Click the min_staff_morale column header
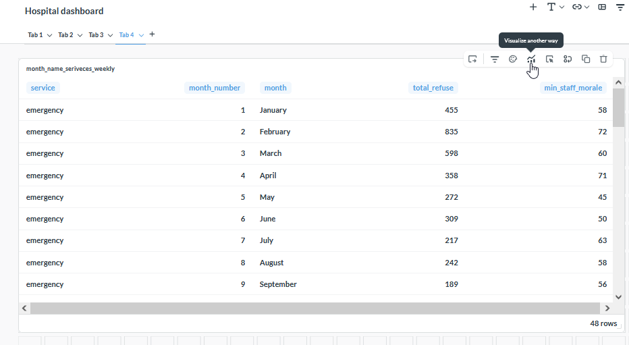The width and height of the screenshot is (629, 345). tap(573, 88)
